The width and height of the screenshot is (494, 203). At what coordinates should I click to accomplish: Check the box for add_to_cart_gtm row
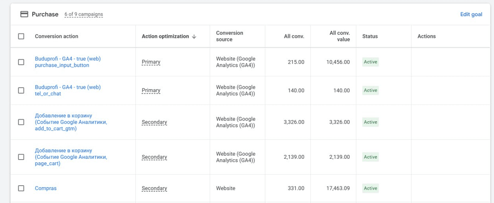(x=21, y=122)
